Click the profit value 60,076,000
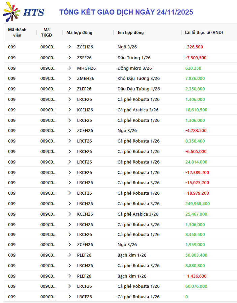Image resolution: width=237 pixels, height=303 pixels. [196, 286]
